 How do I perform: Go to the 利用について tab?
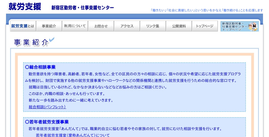75,26
